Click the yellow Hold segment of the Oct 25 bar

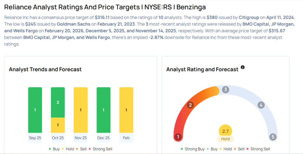58,125
